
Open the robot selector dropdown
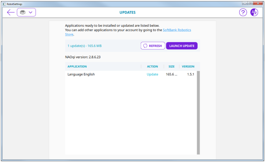coord(26,12)
